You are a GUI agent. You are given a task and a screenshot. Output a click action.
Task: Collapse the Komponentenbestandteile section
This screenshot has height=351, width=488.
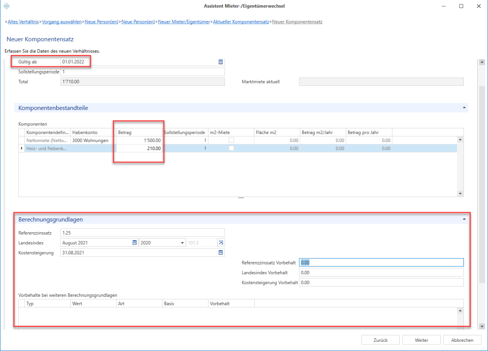[464, 108]
